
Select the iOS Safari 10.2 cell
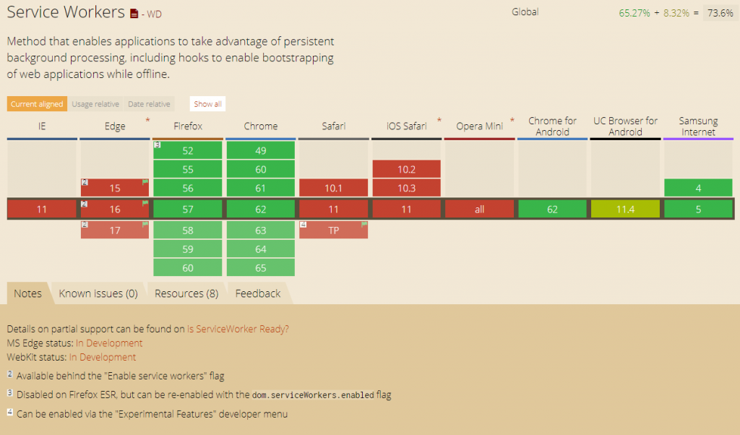click(x=406, y=169)
